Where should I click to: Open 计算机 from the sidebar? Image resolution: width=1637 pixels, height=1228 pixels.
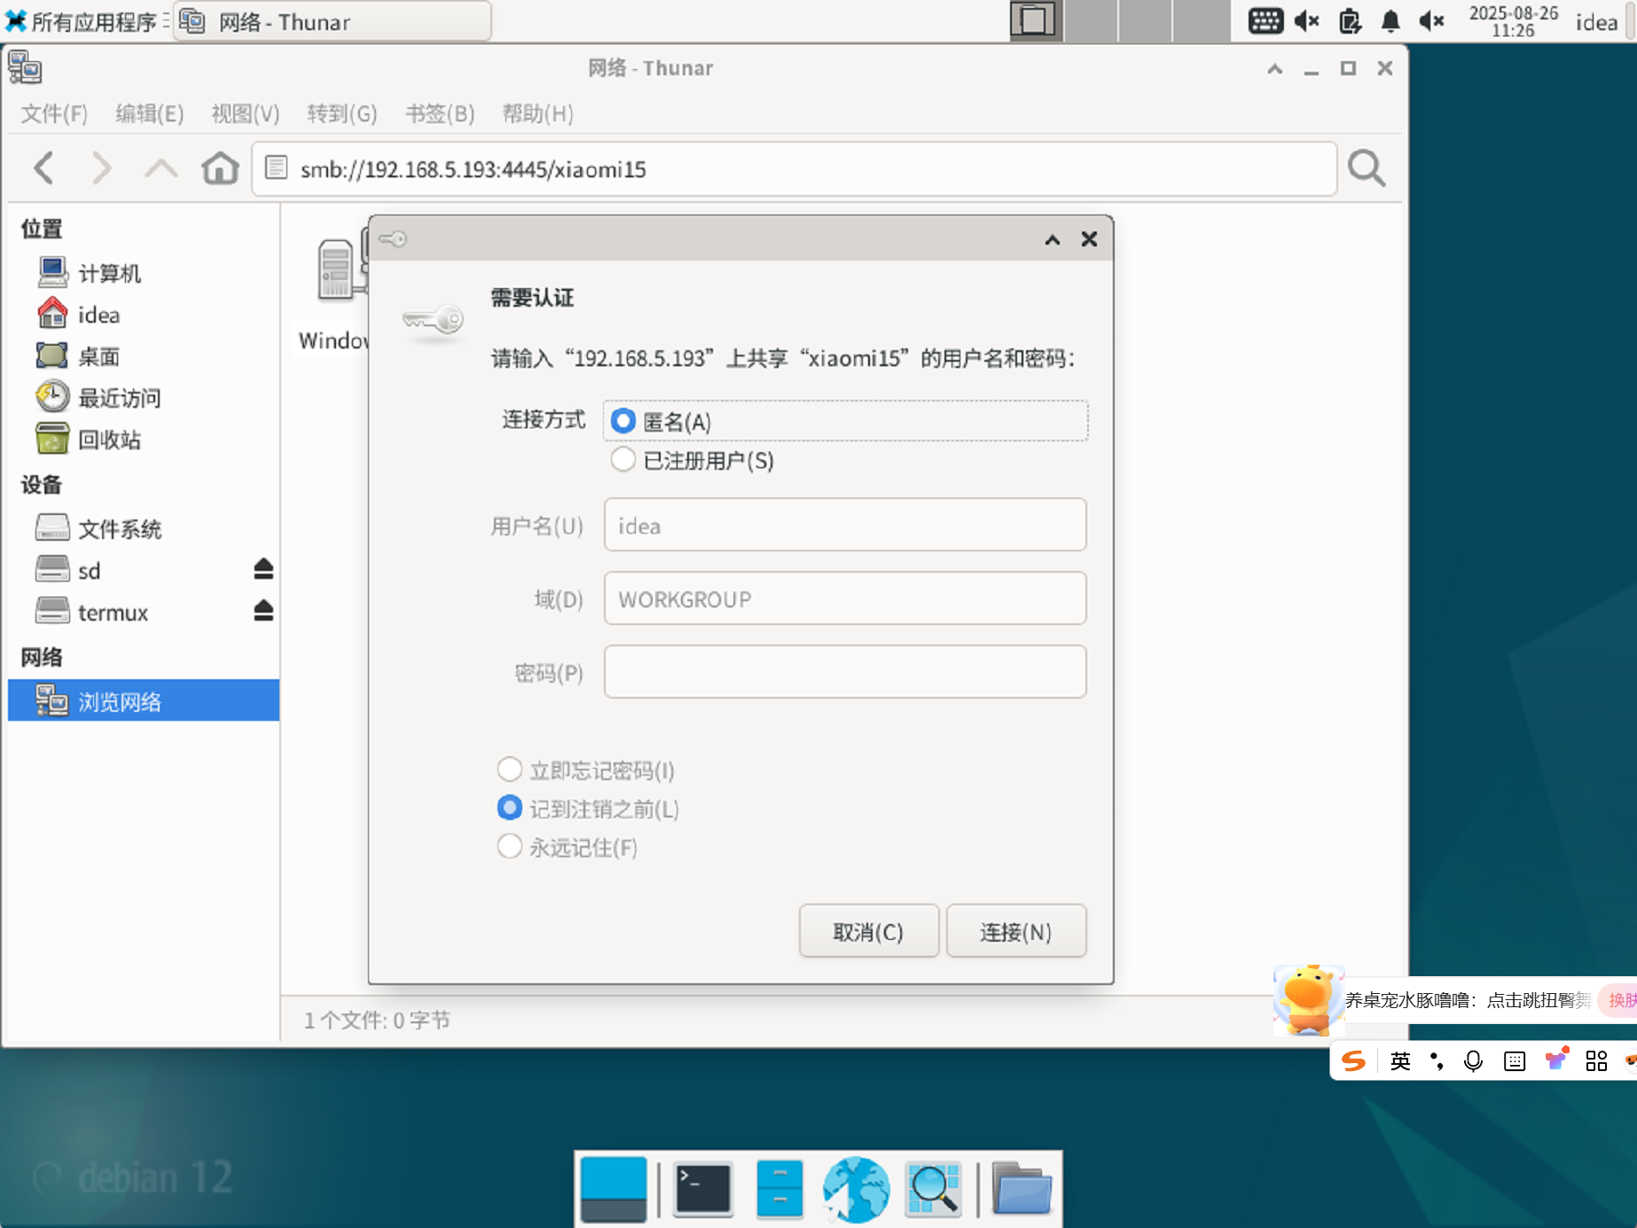[109, 273]
